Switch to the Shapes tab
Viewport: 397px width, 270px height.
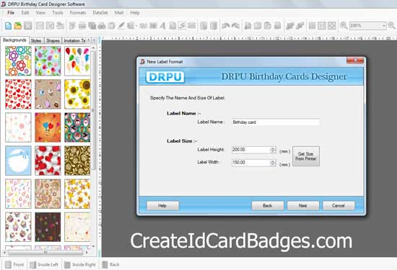tap(53, 40)
